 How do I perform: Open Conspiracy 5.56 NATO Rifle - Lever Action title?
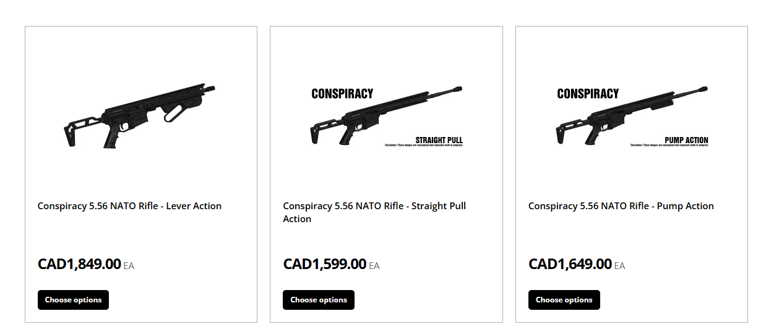coord(129,206)
